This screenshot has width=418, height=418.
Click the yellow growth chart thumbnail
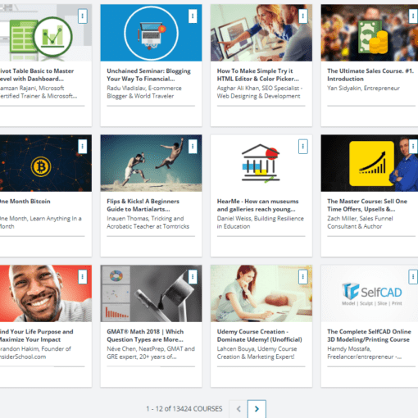click(370, 163)
